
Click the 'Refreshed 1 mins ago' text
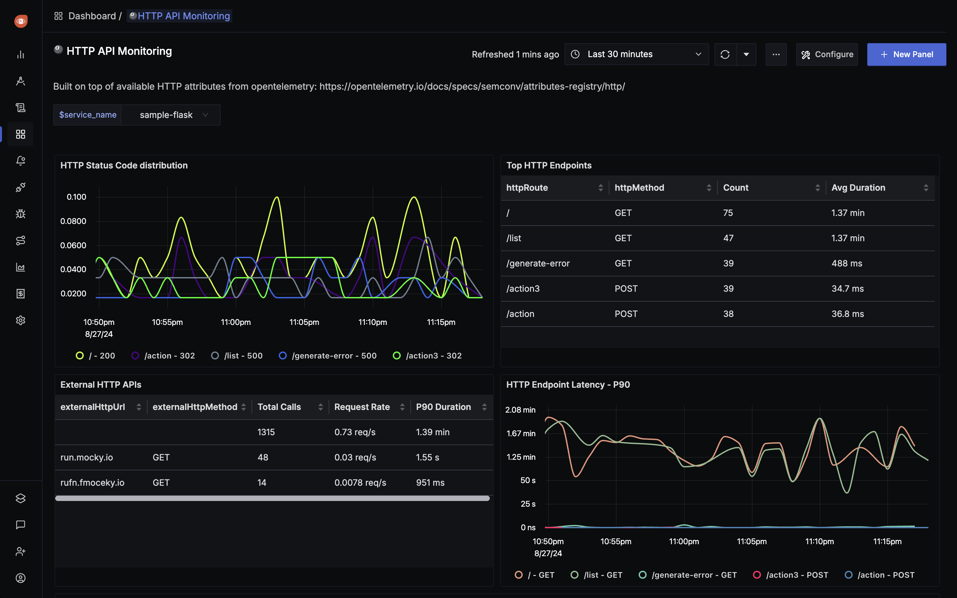515,54
